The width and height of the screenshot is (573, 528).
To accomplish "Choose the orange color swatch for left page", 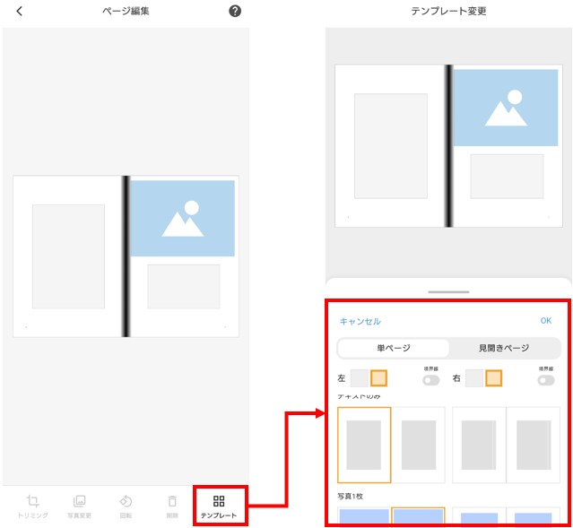I will (x=378, y=378).
